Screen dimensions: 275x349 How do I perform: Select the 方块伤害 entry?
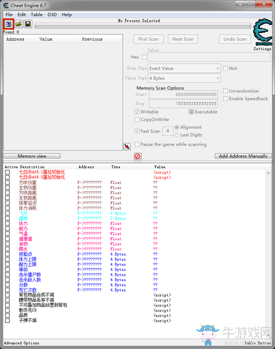(x=28, y=183)
